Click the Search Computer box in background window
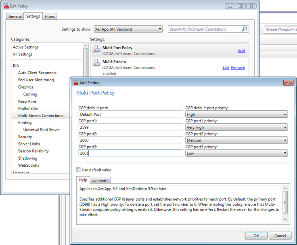The width and height of the screenshot is (297, 245). (280, 30)
